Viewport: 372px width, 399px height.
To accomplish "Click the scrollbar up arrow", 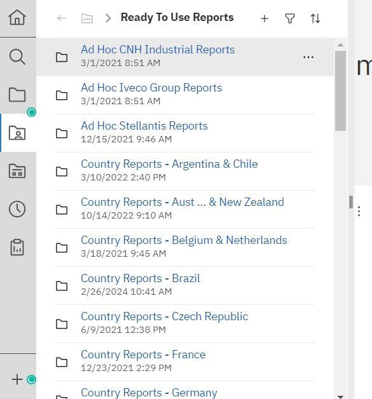I will [340, 44].
